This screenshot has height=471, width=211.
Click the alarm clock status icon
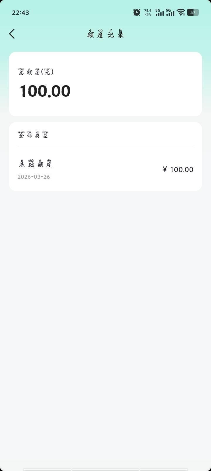137,12
